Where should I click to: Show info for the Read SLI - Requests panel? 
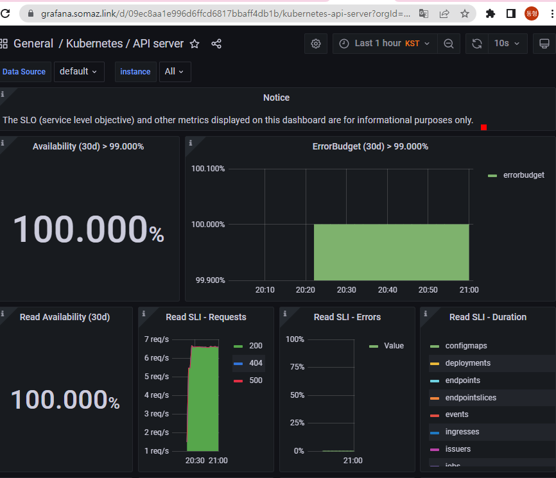pyautogui.click(x=144, y=314)
